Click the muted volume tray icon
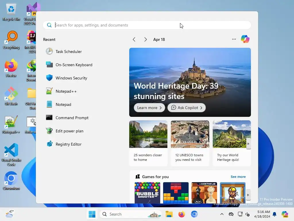This screenshot has width=294, height=221. 247,214
